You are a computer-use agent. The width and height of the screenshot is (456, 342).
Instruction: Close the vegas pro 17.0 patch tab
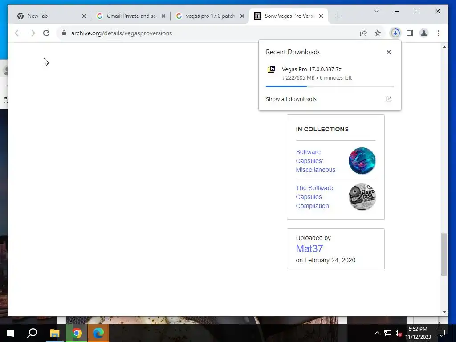click(242, 16)
